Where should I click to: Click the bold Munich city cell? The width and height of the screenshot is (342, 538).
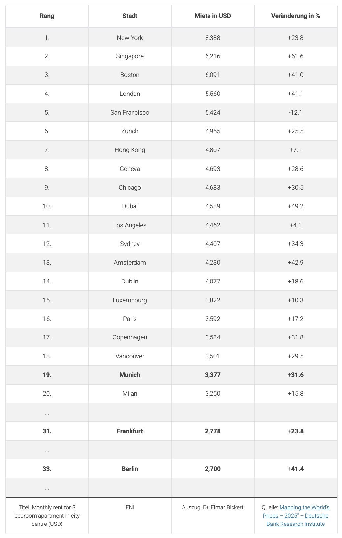(x=130, y=375)
